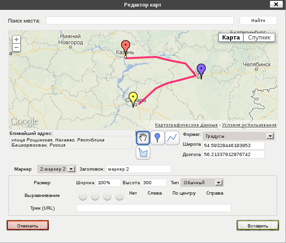Image resolution: width=286 pixels, height=243 pixels.
Task: Click the red marker on Kazan
Action: coord(125,47)
